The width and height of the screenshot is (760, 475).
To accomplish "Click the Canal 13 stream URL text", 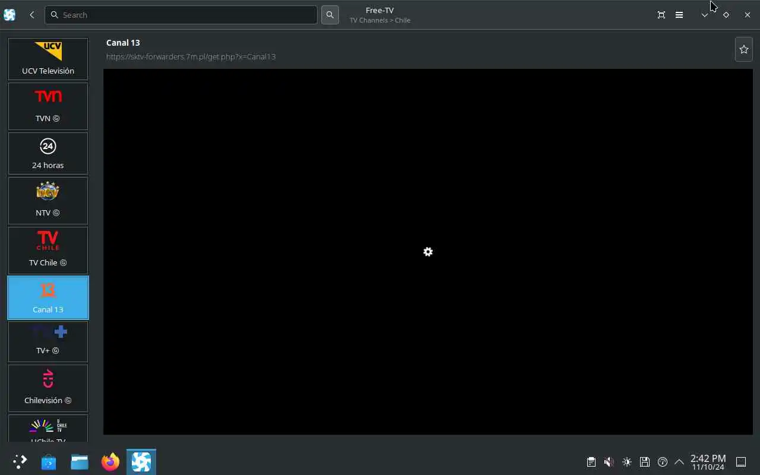I will [x=191, y=56].
